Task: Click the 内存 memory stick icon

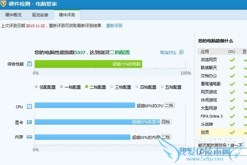Action: click(x=30, y=137)
